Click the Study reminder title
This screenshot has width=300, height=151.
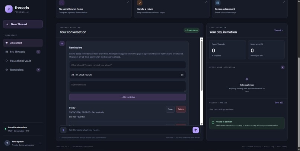coord(72,108)
